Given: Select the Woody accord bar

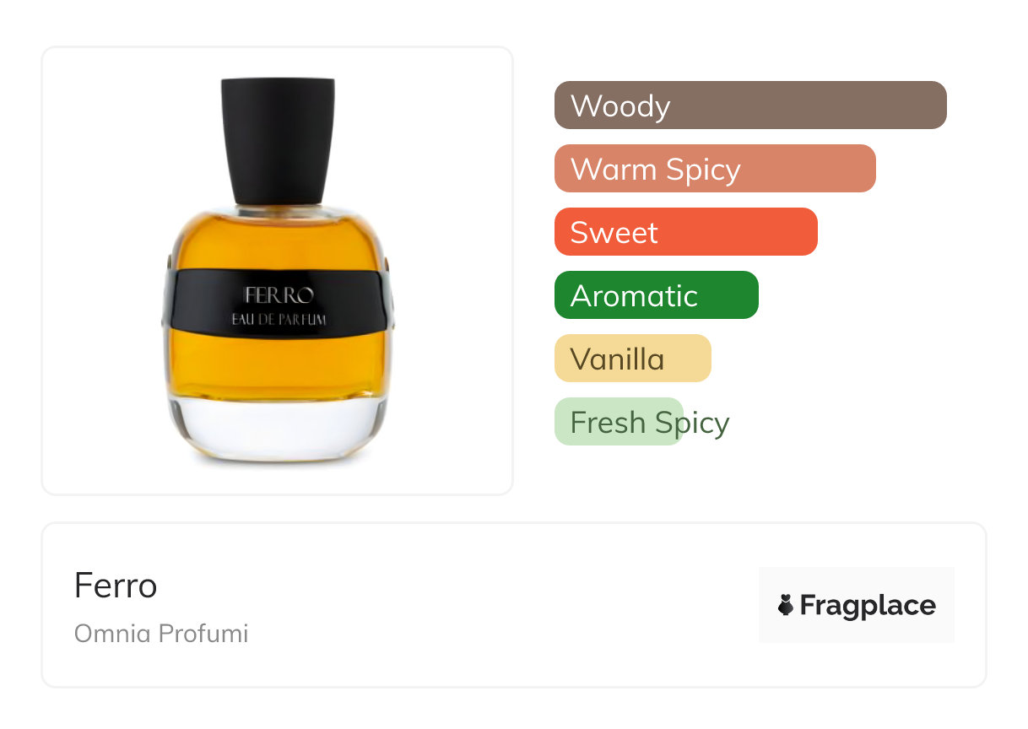Looking at the screenshot, I should point(750,105).
